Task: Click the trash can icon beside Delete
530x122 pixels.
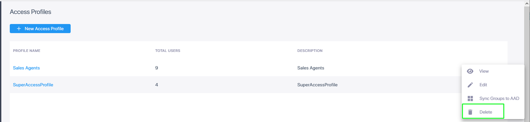Action: pos(470,112)
